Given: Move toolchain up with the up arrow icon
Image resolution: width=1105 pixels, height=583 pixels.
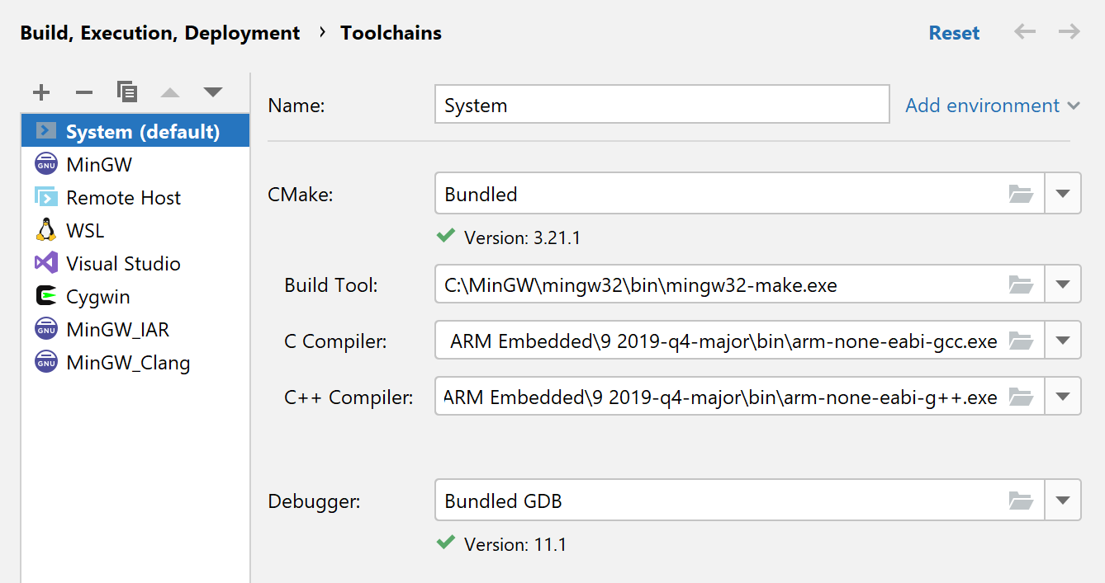Looking at the screenshot, I should coord(169,92).
